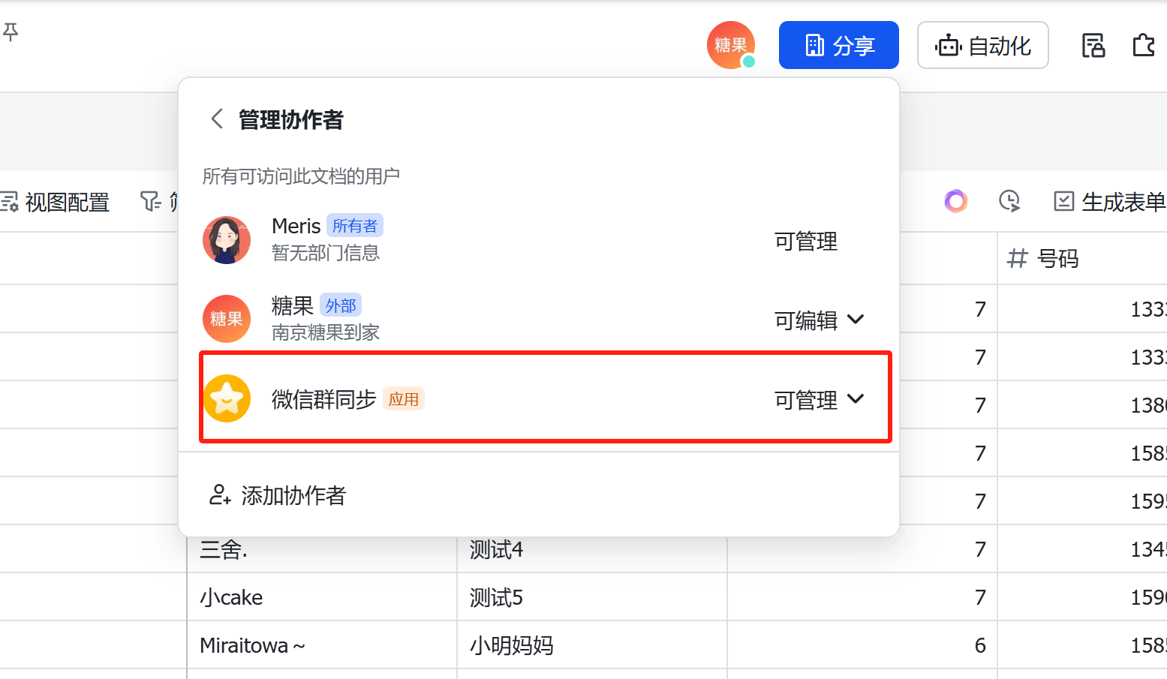Open the clock history icon
Viewport: 1167px width, 679px height.
tap(1009, 201)
